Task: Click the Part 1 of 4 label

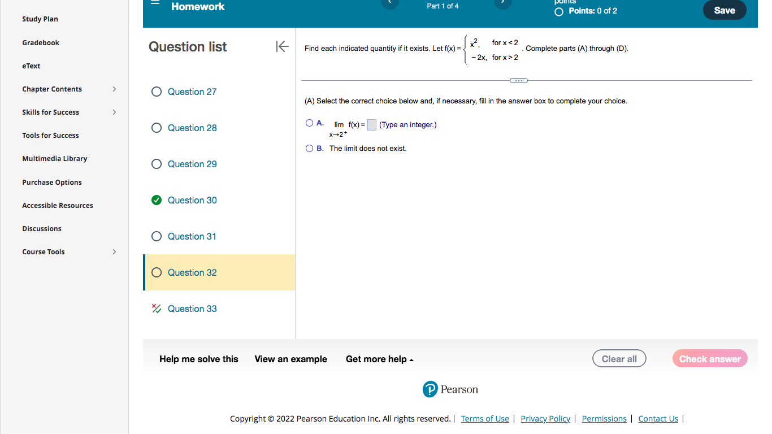Action: coord(443,6)
